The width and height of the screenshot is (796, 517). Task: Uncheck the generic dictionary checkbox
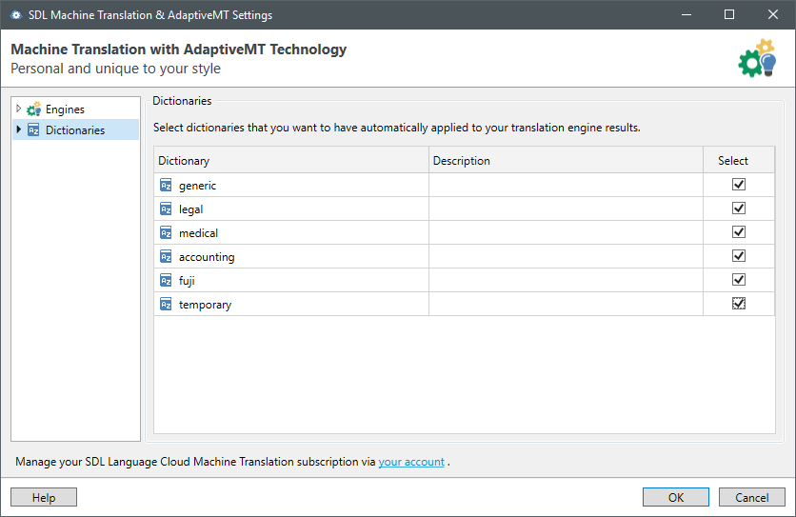pyautogui.click(x=739, y=185)
